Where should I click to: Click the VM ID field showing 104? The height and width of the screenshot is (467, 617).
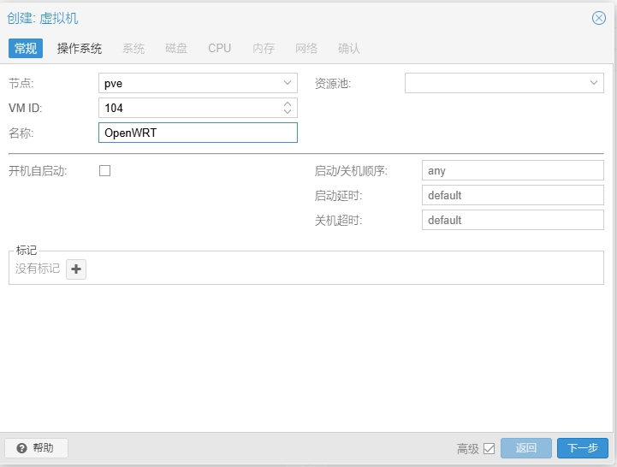tap(188, 108)
